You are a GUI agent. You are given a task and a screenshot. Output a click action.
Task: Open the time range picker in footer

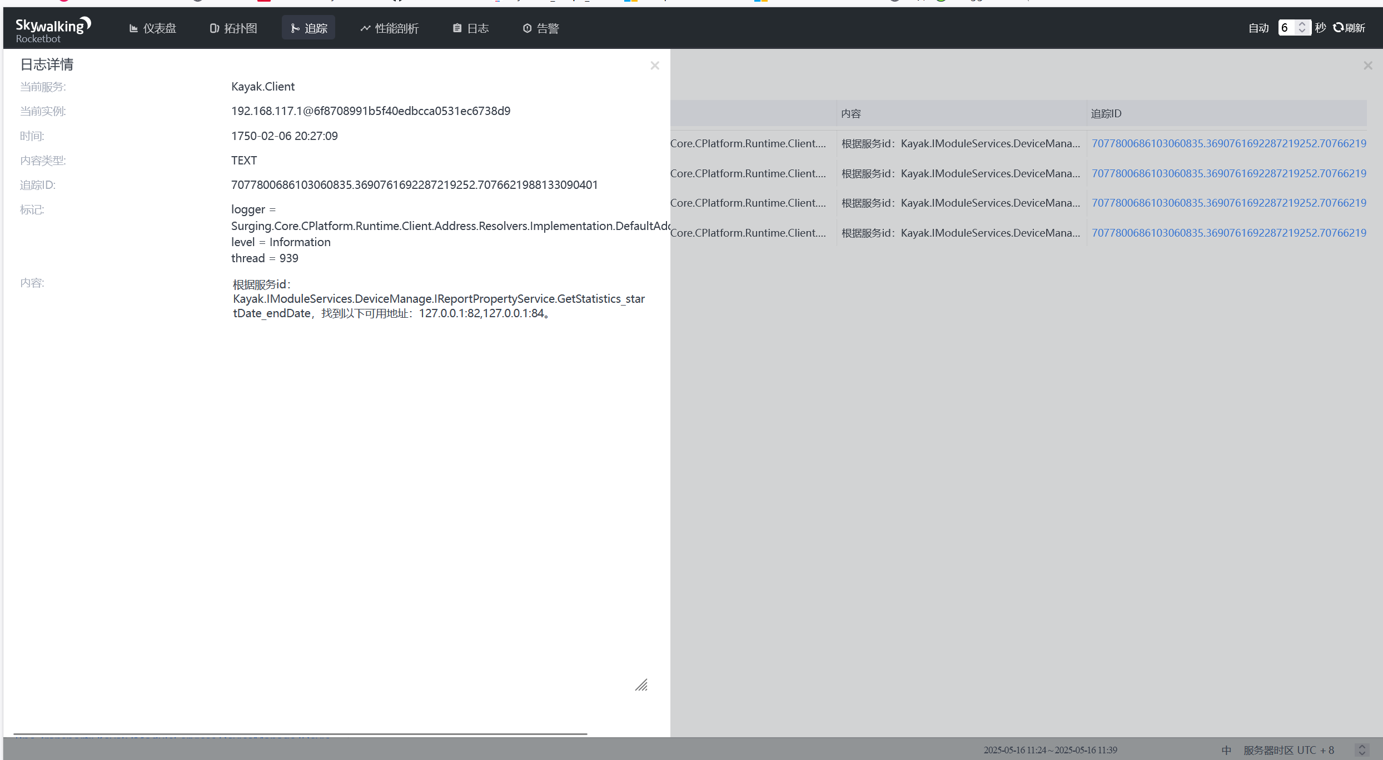click(1049, 750)
